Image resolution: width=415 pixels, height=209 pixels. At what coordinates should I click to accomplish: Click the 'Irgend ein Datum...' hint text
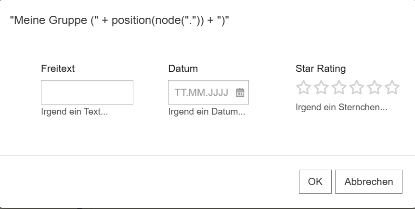coord(207,112)
